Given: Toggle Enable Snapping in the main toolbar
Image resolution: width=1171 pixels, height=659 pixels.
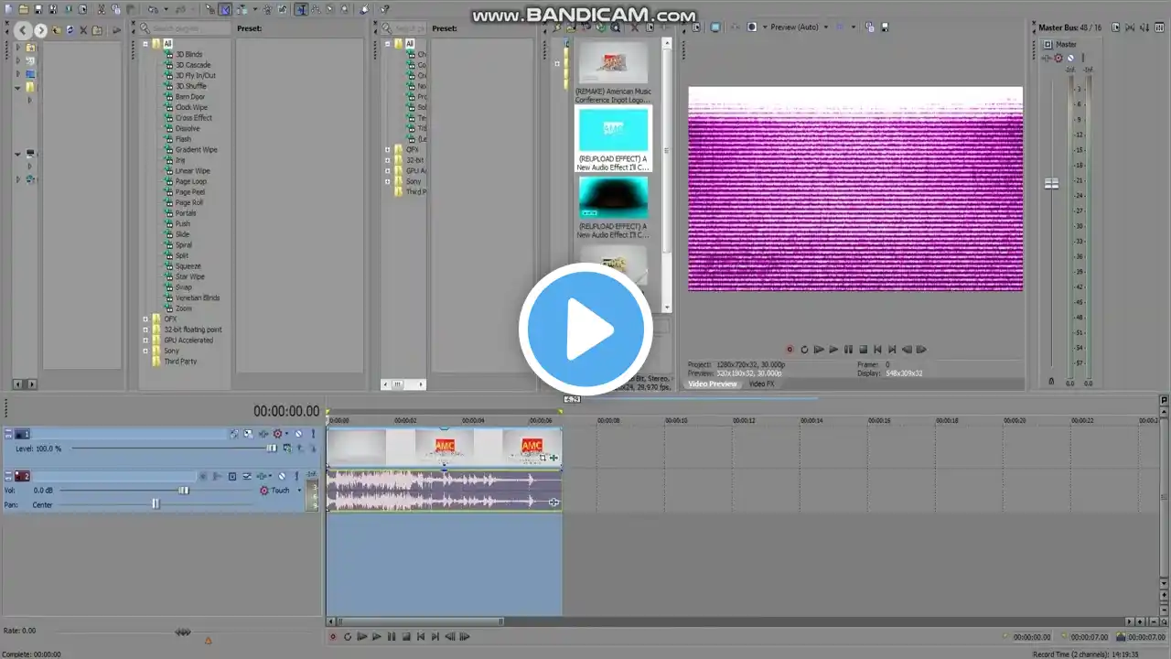Looking at the screenshot, I should pos(209,9).
